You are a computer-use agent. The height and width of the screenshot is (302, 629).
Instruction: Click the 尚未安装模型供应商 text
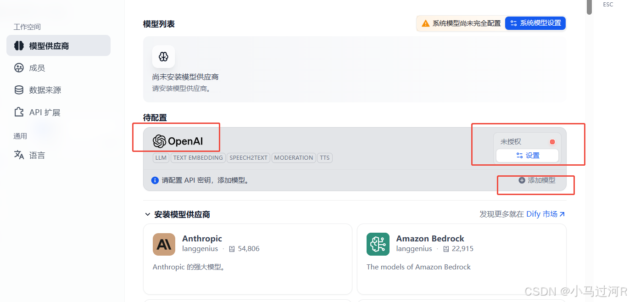point(185,77)
